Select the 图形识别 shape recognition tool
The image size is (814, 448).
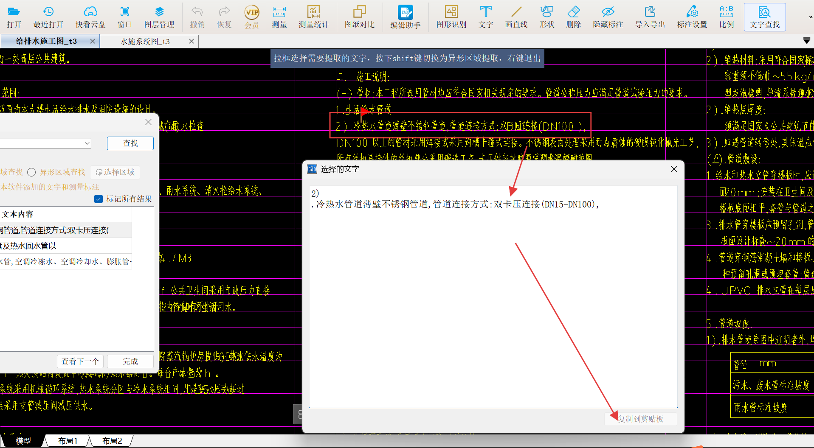451,17
